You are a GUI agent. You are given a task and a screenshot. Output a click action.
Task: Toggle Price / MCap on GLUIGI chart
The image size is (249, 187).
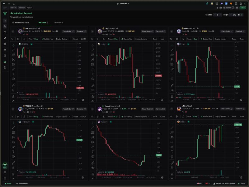point(33,39)
